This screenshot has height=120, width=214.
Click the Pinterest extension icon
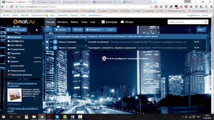click(x=186, y=7)
